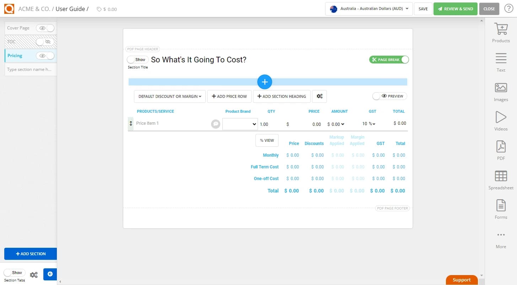517x285 pixels.
Task: Expand Default Discount or Margin dropdown
Action: click(x=169, y=96)
